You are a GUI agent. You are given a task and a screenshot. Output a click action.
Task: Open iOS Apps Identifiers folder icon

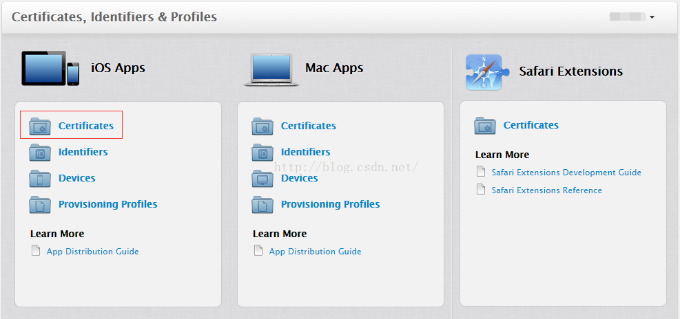40,153
